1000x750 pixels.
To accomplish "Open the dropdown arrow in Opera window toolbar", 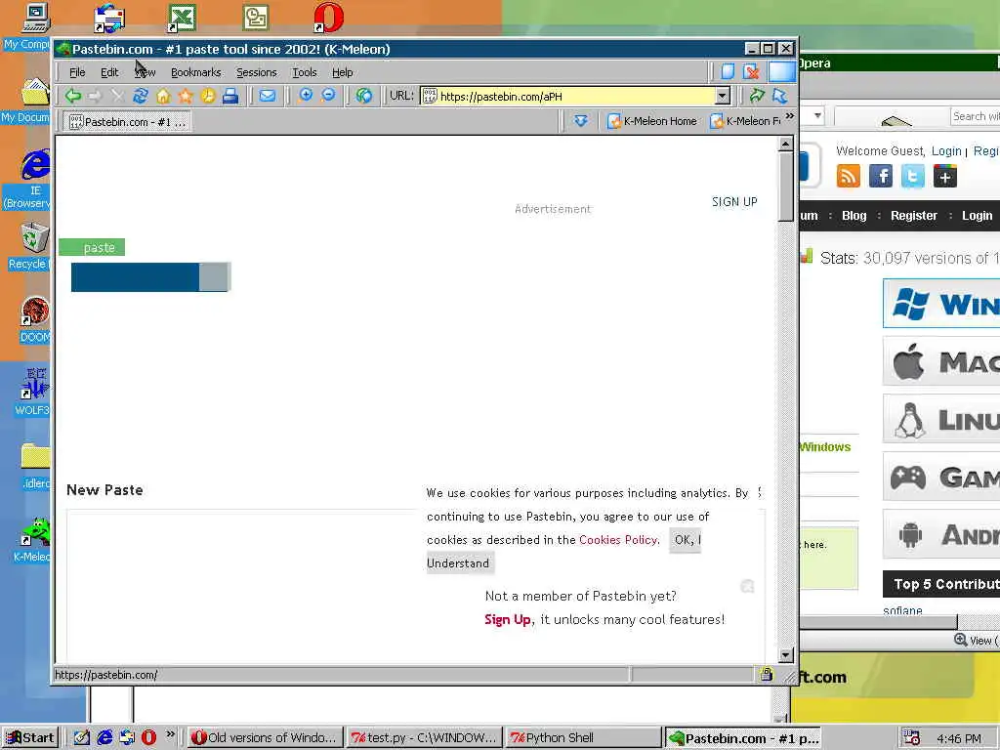I will click(x=817, y=116).
